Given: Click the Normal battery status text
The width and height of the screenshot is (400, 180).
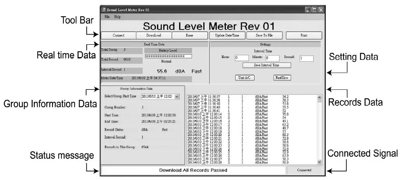Looking at the screenshot, I should point(166,61).
